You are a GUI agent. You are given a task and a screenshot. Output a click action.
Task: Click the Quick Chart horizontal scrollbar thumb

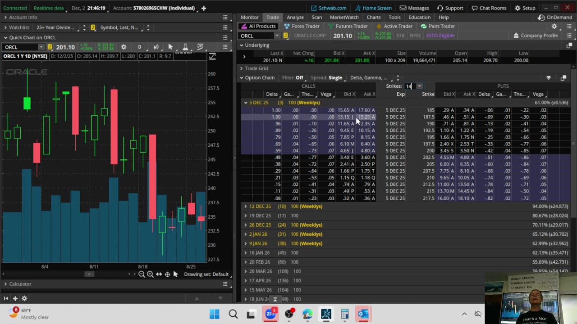[x=89, y=274]
